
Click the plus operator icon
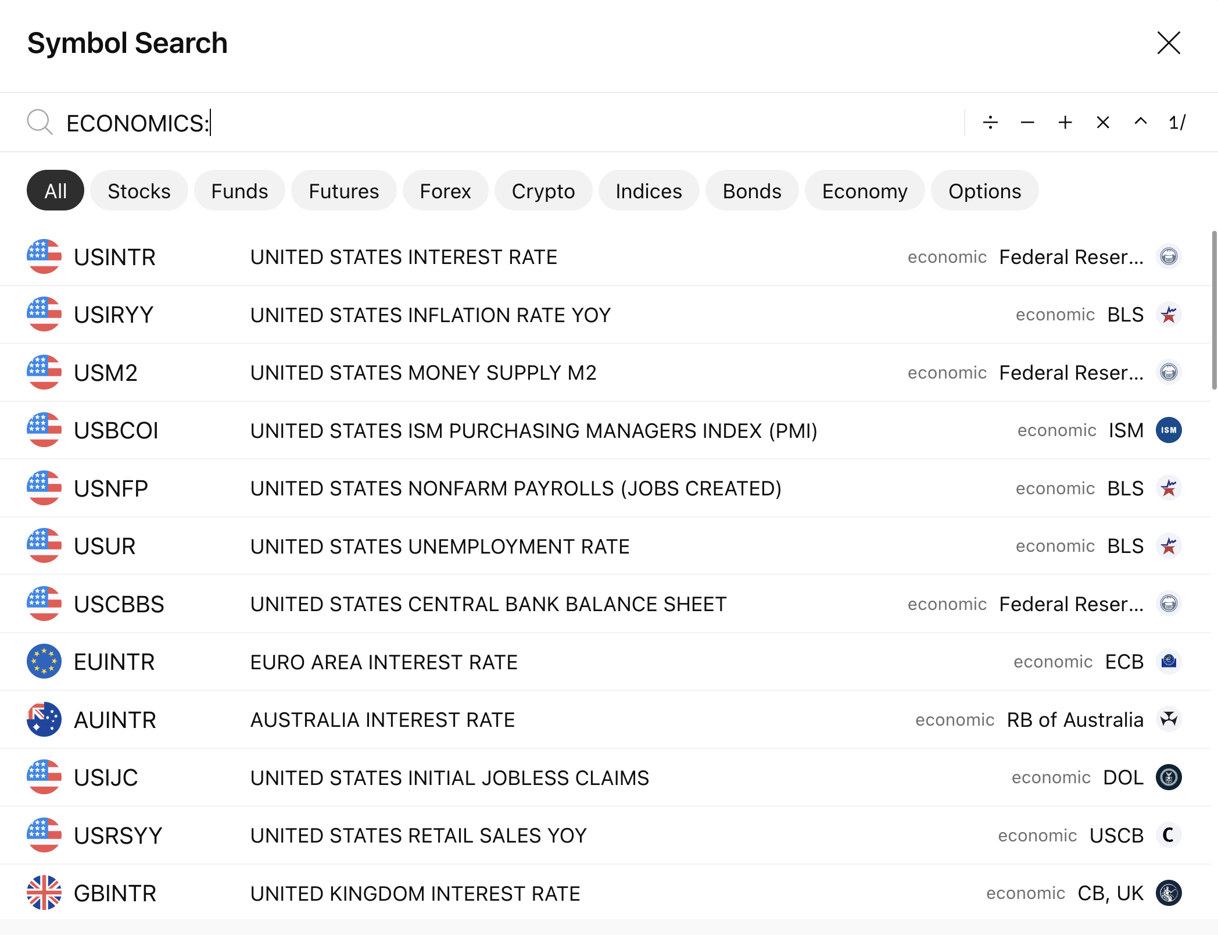[x=1065, y=123]
